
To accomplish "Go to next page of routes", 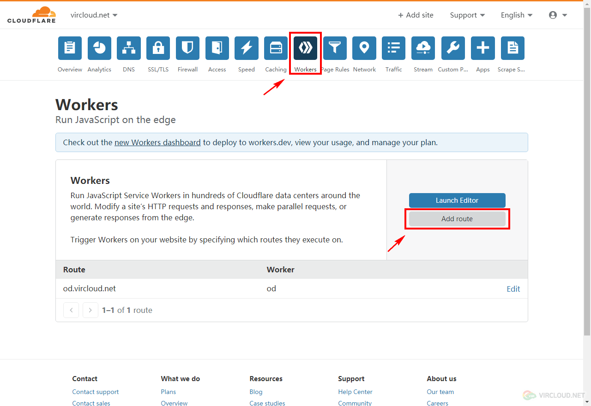I will [x=90, y=310].
